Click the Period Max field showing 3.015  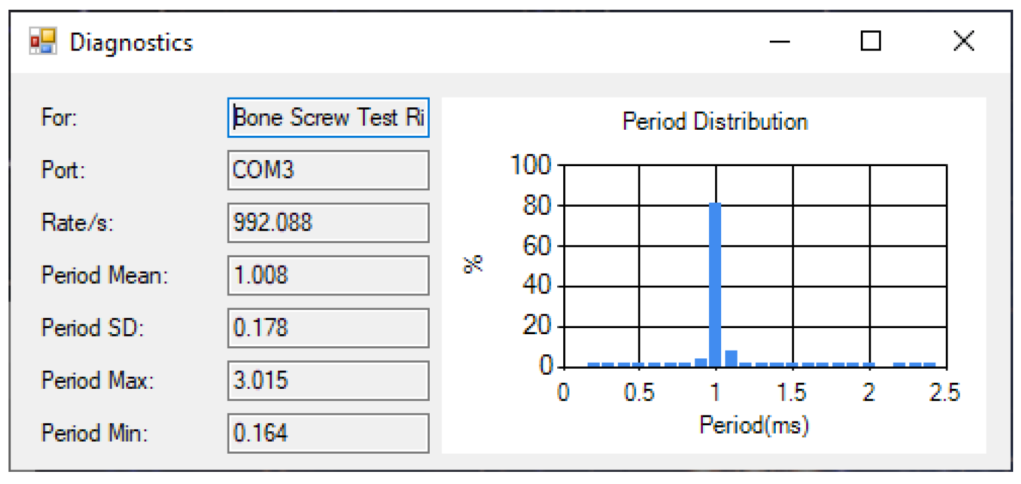pos(328,381)
